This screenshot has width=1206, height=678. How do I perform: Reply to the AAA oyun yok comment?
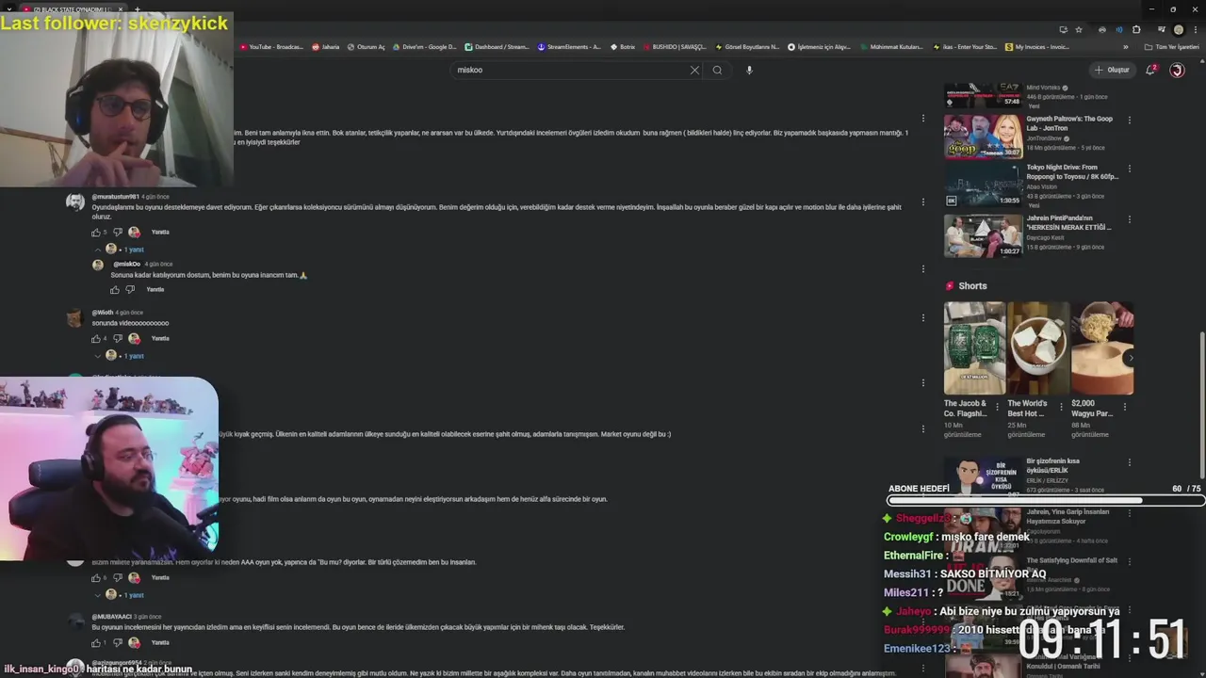click(160, 577)
